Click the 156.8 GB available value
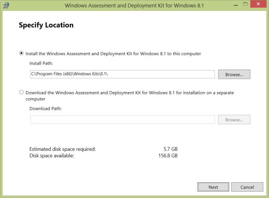 (x=168, y=156)
